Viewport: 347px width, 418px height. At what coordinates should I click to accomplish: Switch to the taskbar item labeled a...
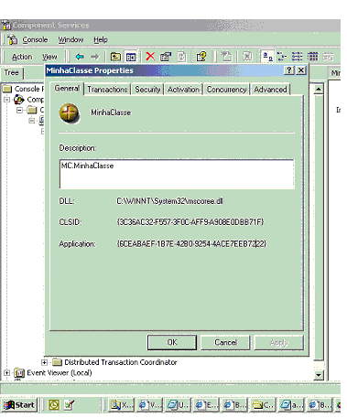(291, 405)
